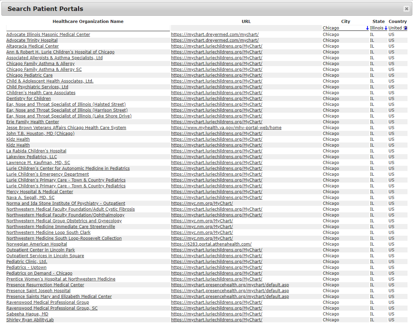Click the Healthcare Organization Name column header
Image resolution: width=413 pixels, height=323 pixels.
[88, 21]
